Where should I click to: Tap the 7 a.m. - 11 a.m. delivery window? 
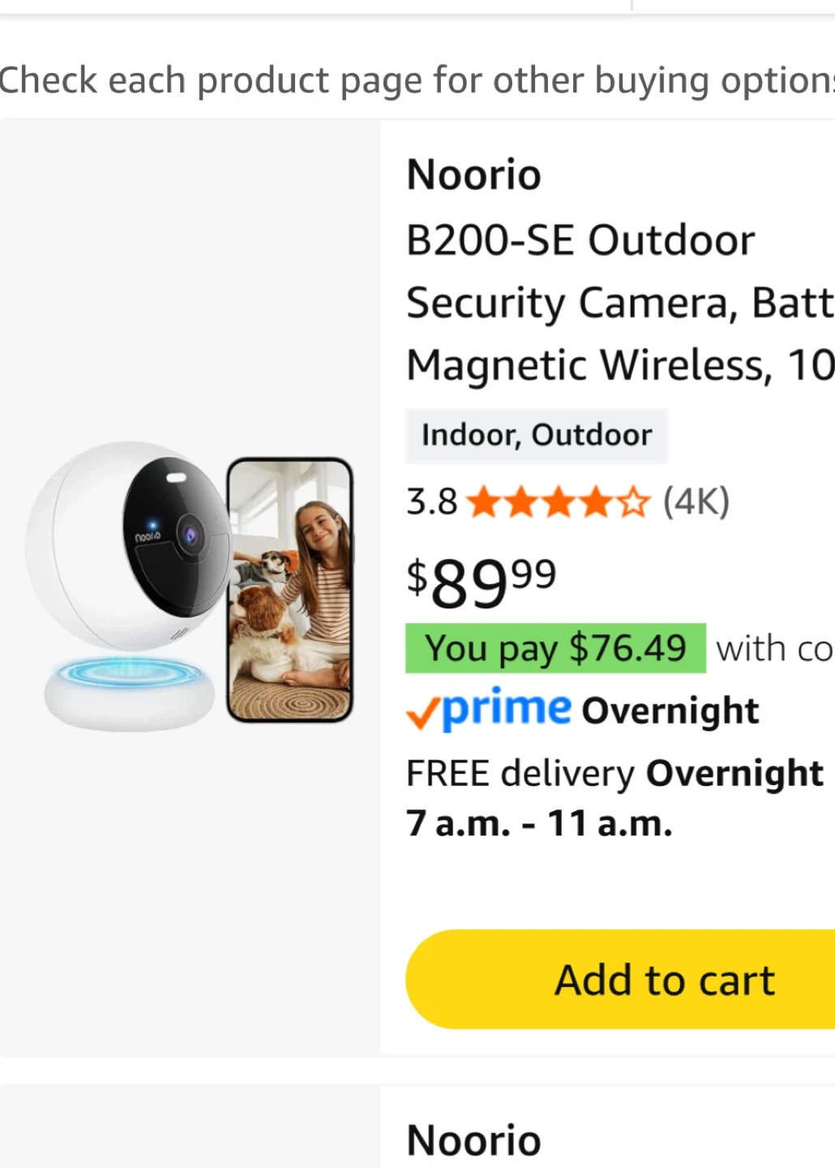(x=539, y=823)
